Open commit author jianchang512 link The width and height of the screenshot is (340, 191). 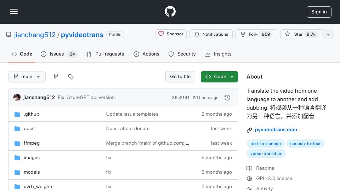point(39,98)
